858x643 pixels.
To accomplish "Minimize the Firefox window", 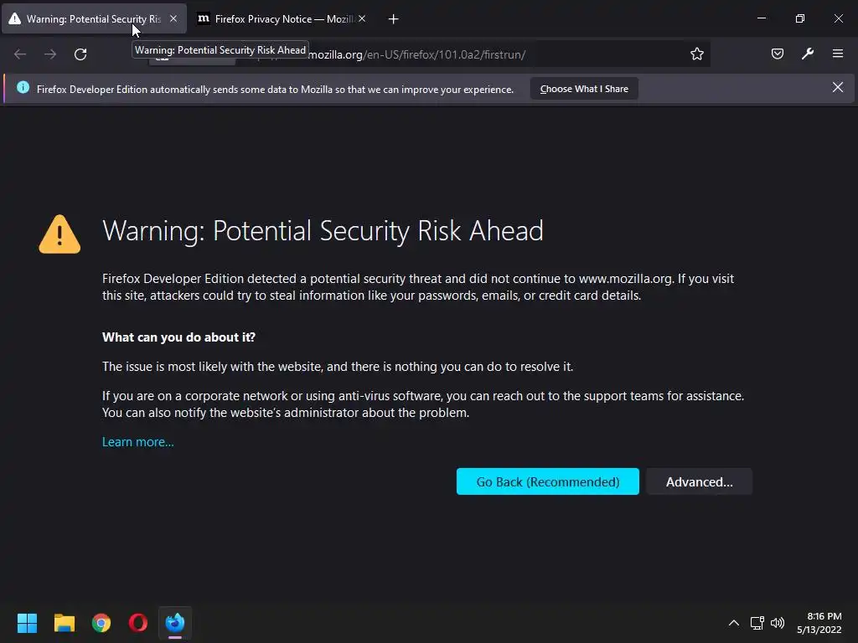I will coord(761,18).
